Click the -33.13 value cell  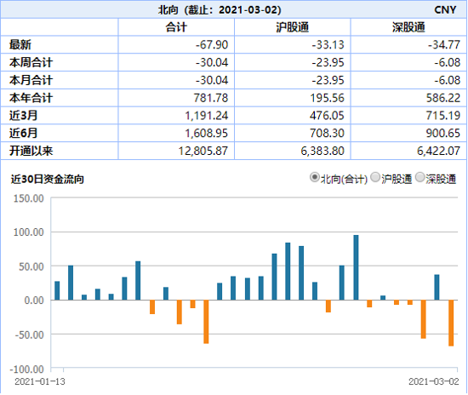[328, 45]
